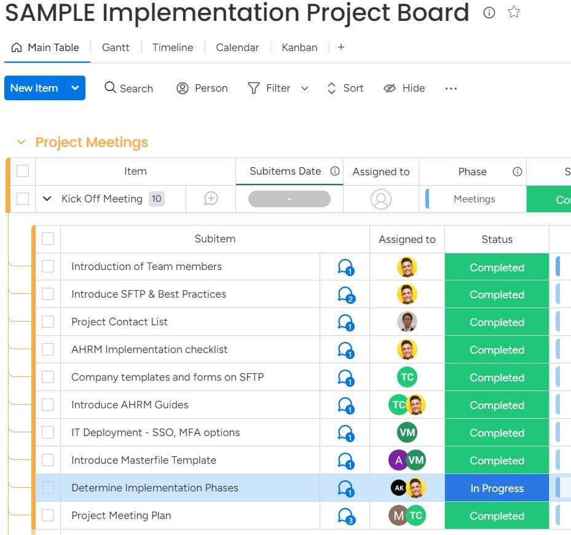Collapse Kick Off Meeting subitems
571x535 pixels.
(47, 199)
